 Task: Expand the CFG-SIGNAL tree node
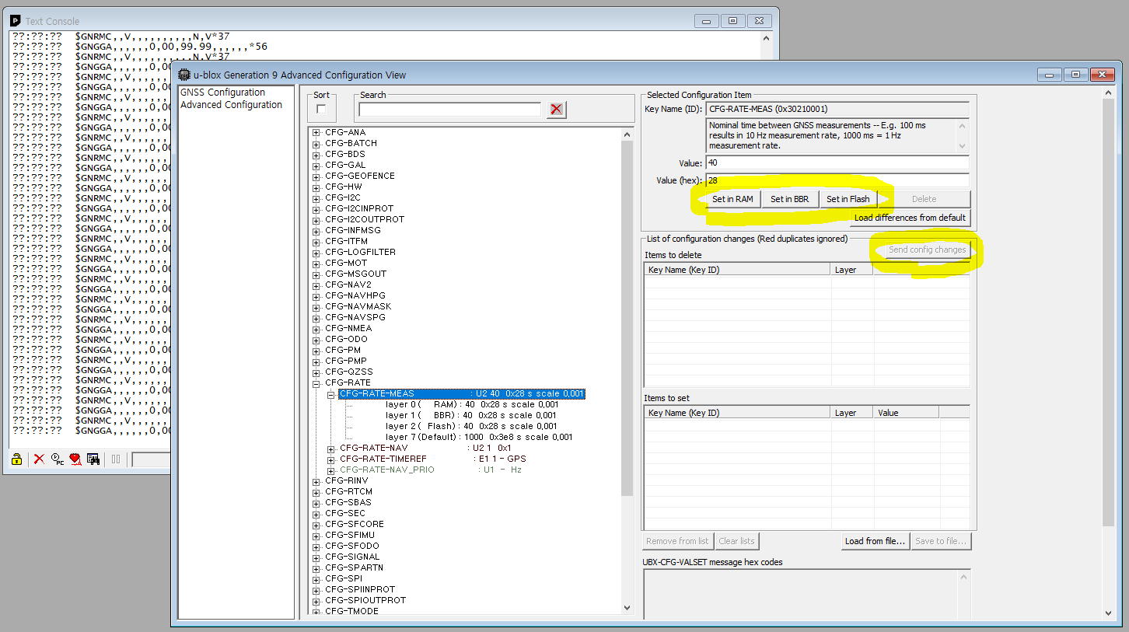click(x=316, y=557)
